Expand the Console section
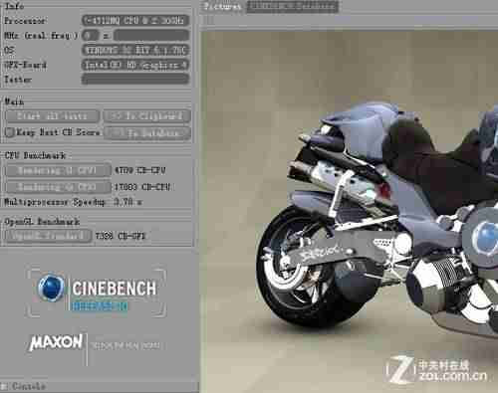Screen dimensions: 498x393 click(x=4, y=386)
